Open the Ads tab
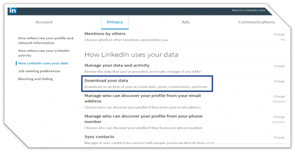295x152 pixels. (186, 22)
